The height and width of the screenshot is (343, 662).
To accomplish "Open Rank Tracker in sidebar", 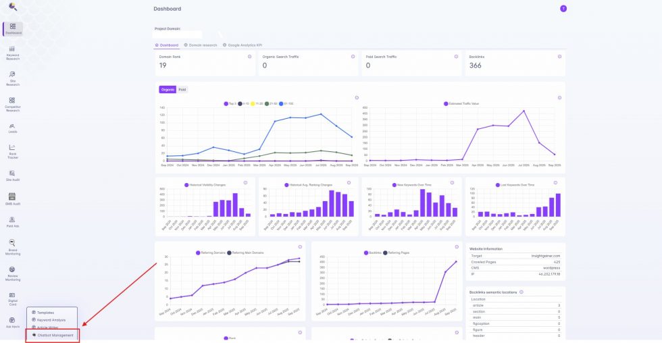I will [x=13, y=152].
